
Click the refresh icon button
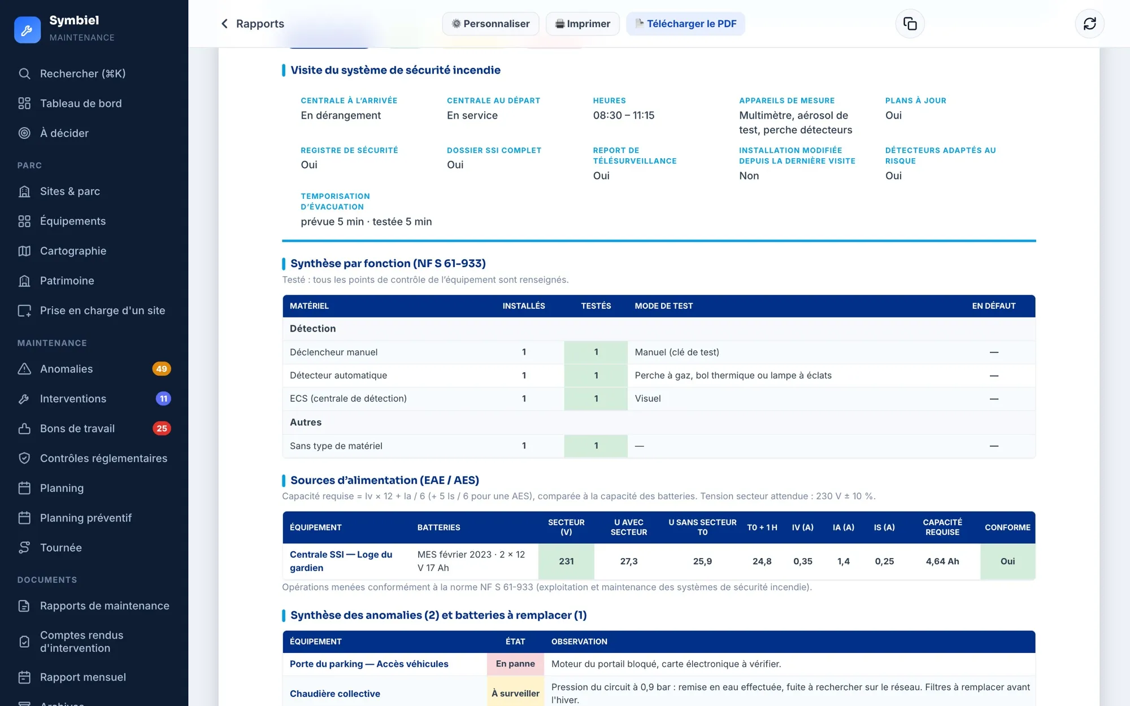coord(1089,24)
